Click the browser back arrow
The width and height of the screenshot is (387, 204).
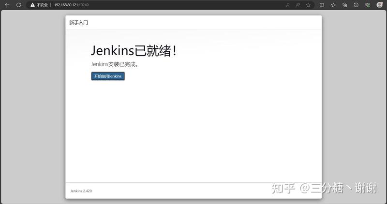(x=7, y=5)
